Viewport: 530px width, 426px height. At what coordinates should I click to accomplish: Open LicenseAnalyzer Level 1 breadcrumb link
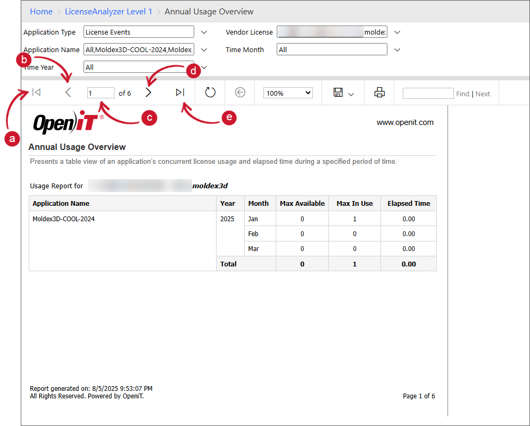click(x=108, y=11)
